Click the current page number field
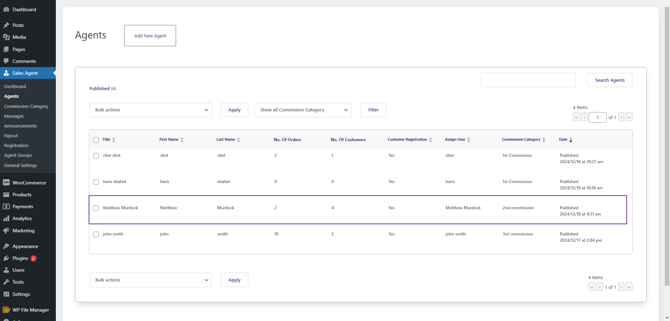 click(597, 117)
